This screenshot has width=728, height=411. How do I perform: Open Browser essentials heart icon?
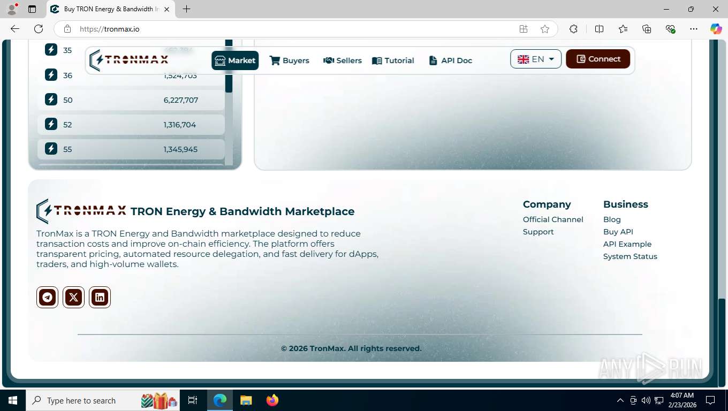(x=670, y=29)
